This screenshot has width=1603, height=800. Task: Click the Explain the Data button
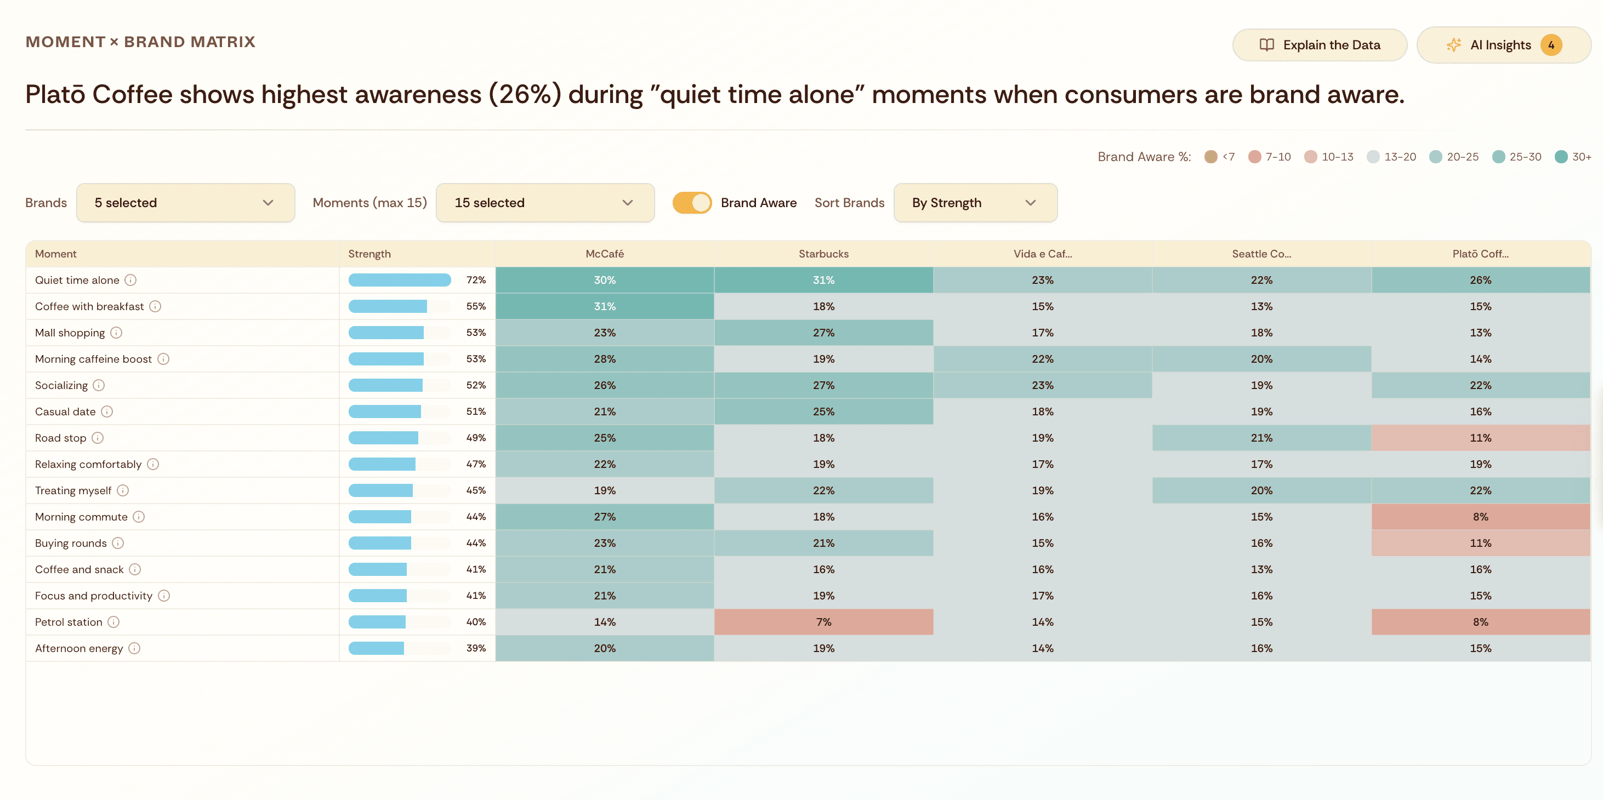[x=1319, y=44]
